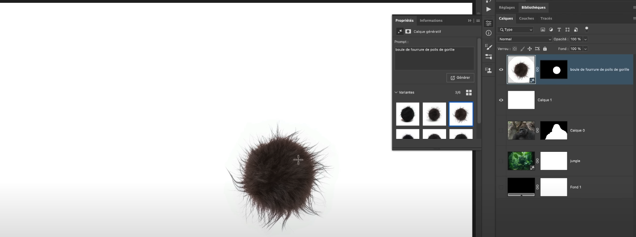Show the jungle layer
Image resolution: width=636 pixels, height=237 pixels.
pyautogui.click(x=501, y=161)
